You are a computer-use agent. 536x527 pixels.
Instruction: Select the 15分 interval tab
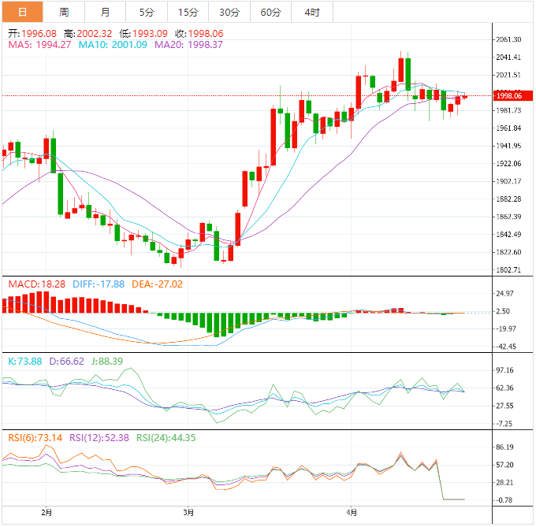[x=188, y=12]
